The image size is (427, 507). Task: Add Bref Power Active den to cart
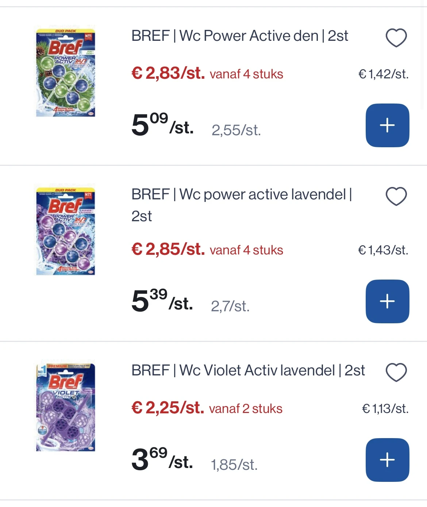pos(387,125)
